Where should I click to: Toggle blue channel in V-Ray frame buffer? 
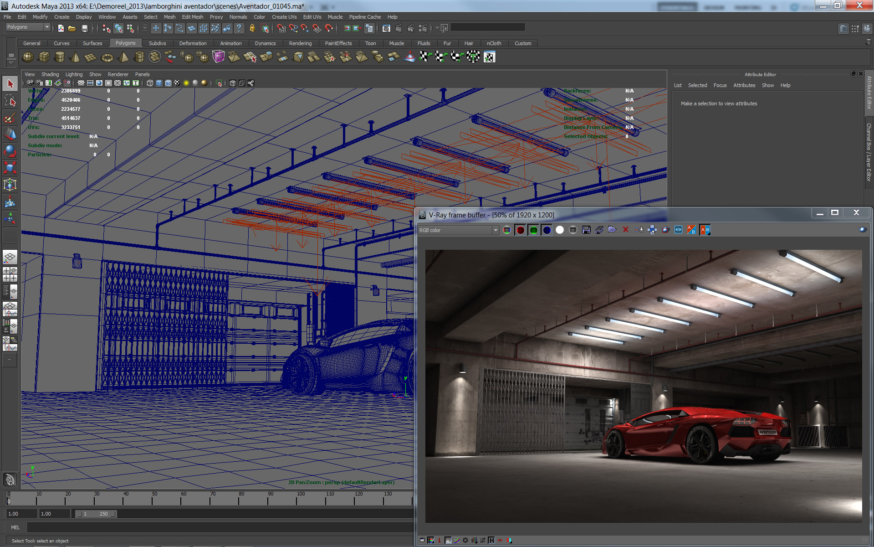pos(547,230)
